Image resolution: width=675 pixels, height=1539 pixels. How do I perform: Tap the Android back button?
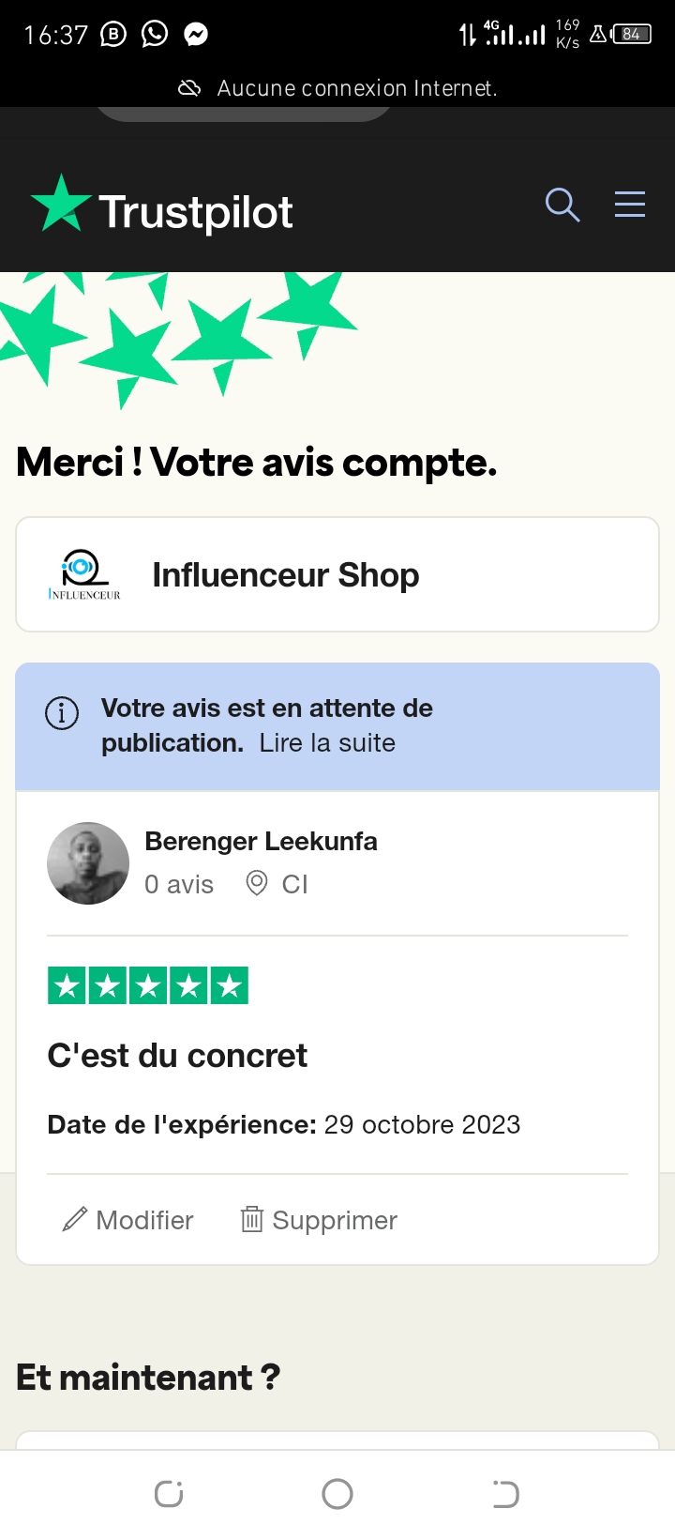tap(505, 1493)
